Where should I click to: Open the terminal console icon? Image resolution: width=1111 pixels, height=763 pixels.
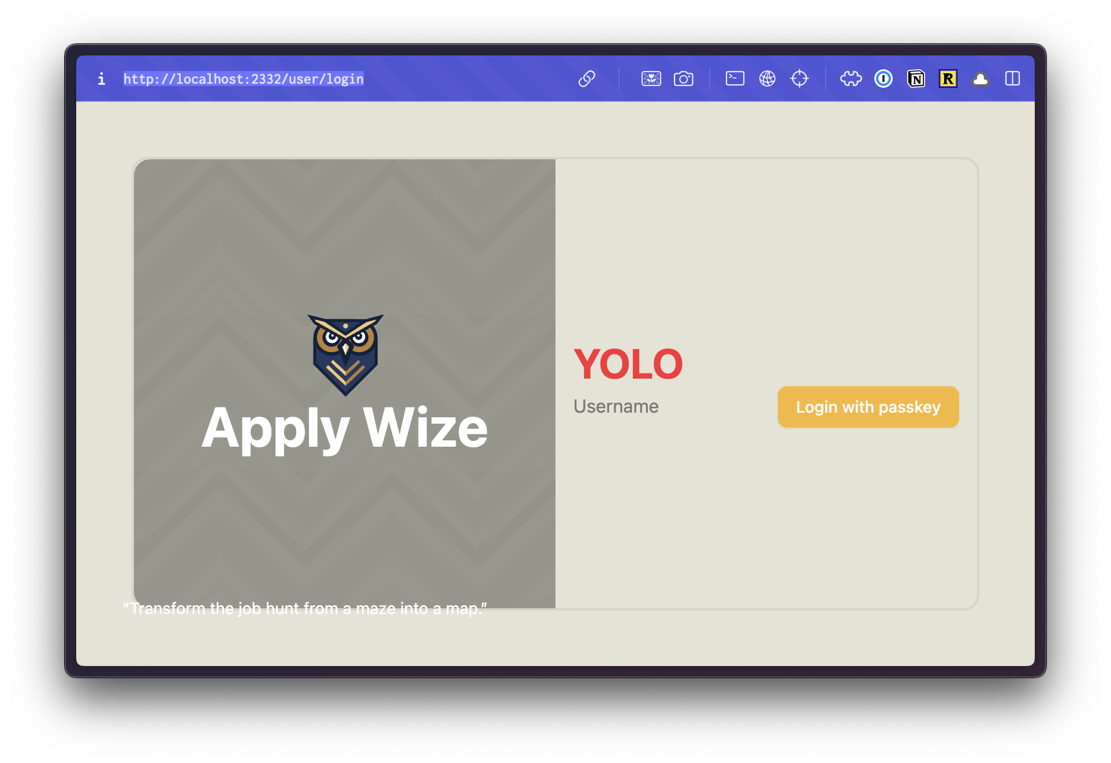pos(734,78)
